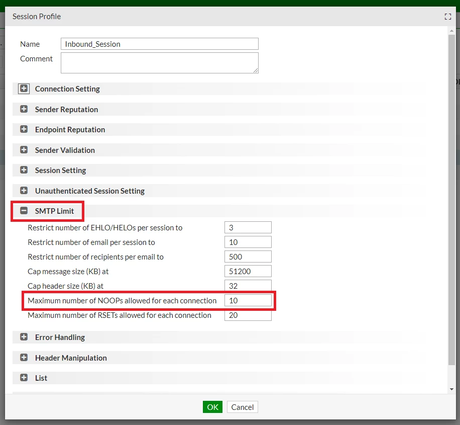Screen dimensions: 460x425
Task: Click the Endpoint Reputation heading text
Action: [70, 130]
